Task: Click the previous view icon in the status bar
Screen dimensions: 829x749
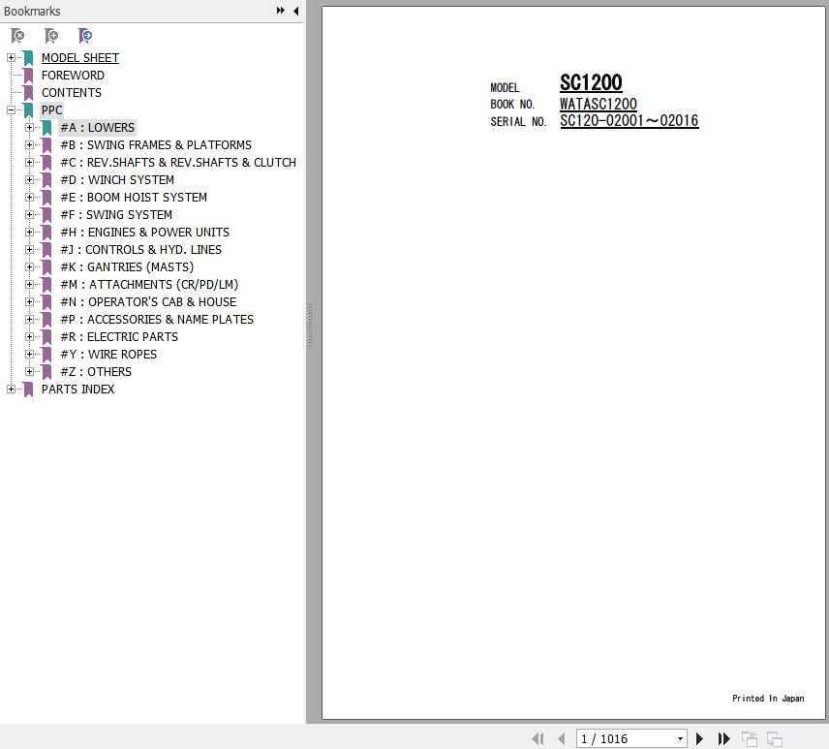Action: point(750,739)
